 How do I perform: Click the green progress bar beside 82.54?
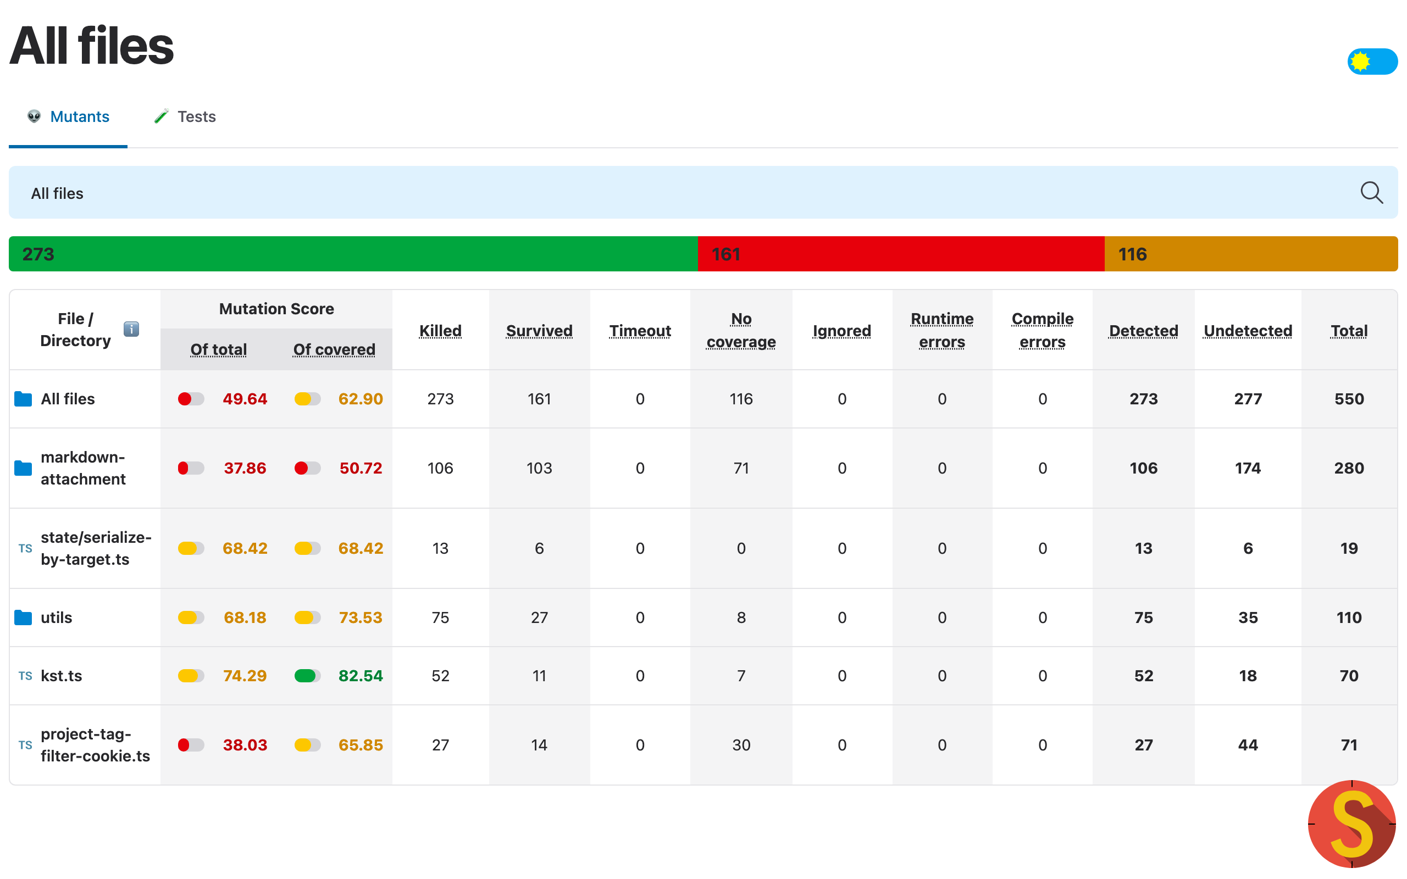[308, 676]
